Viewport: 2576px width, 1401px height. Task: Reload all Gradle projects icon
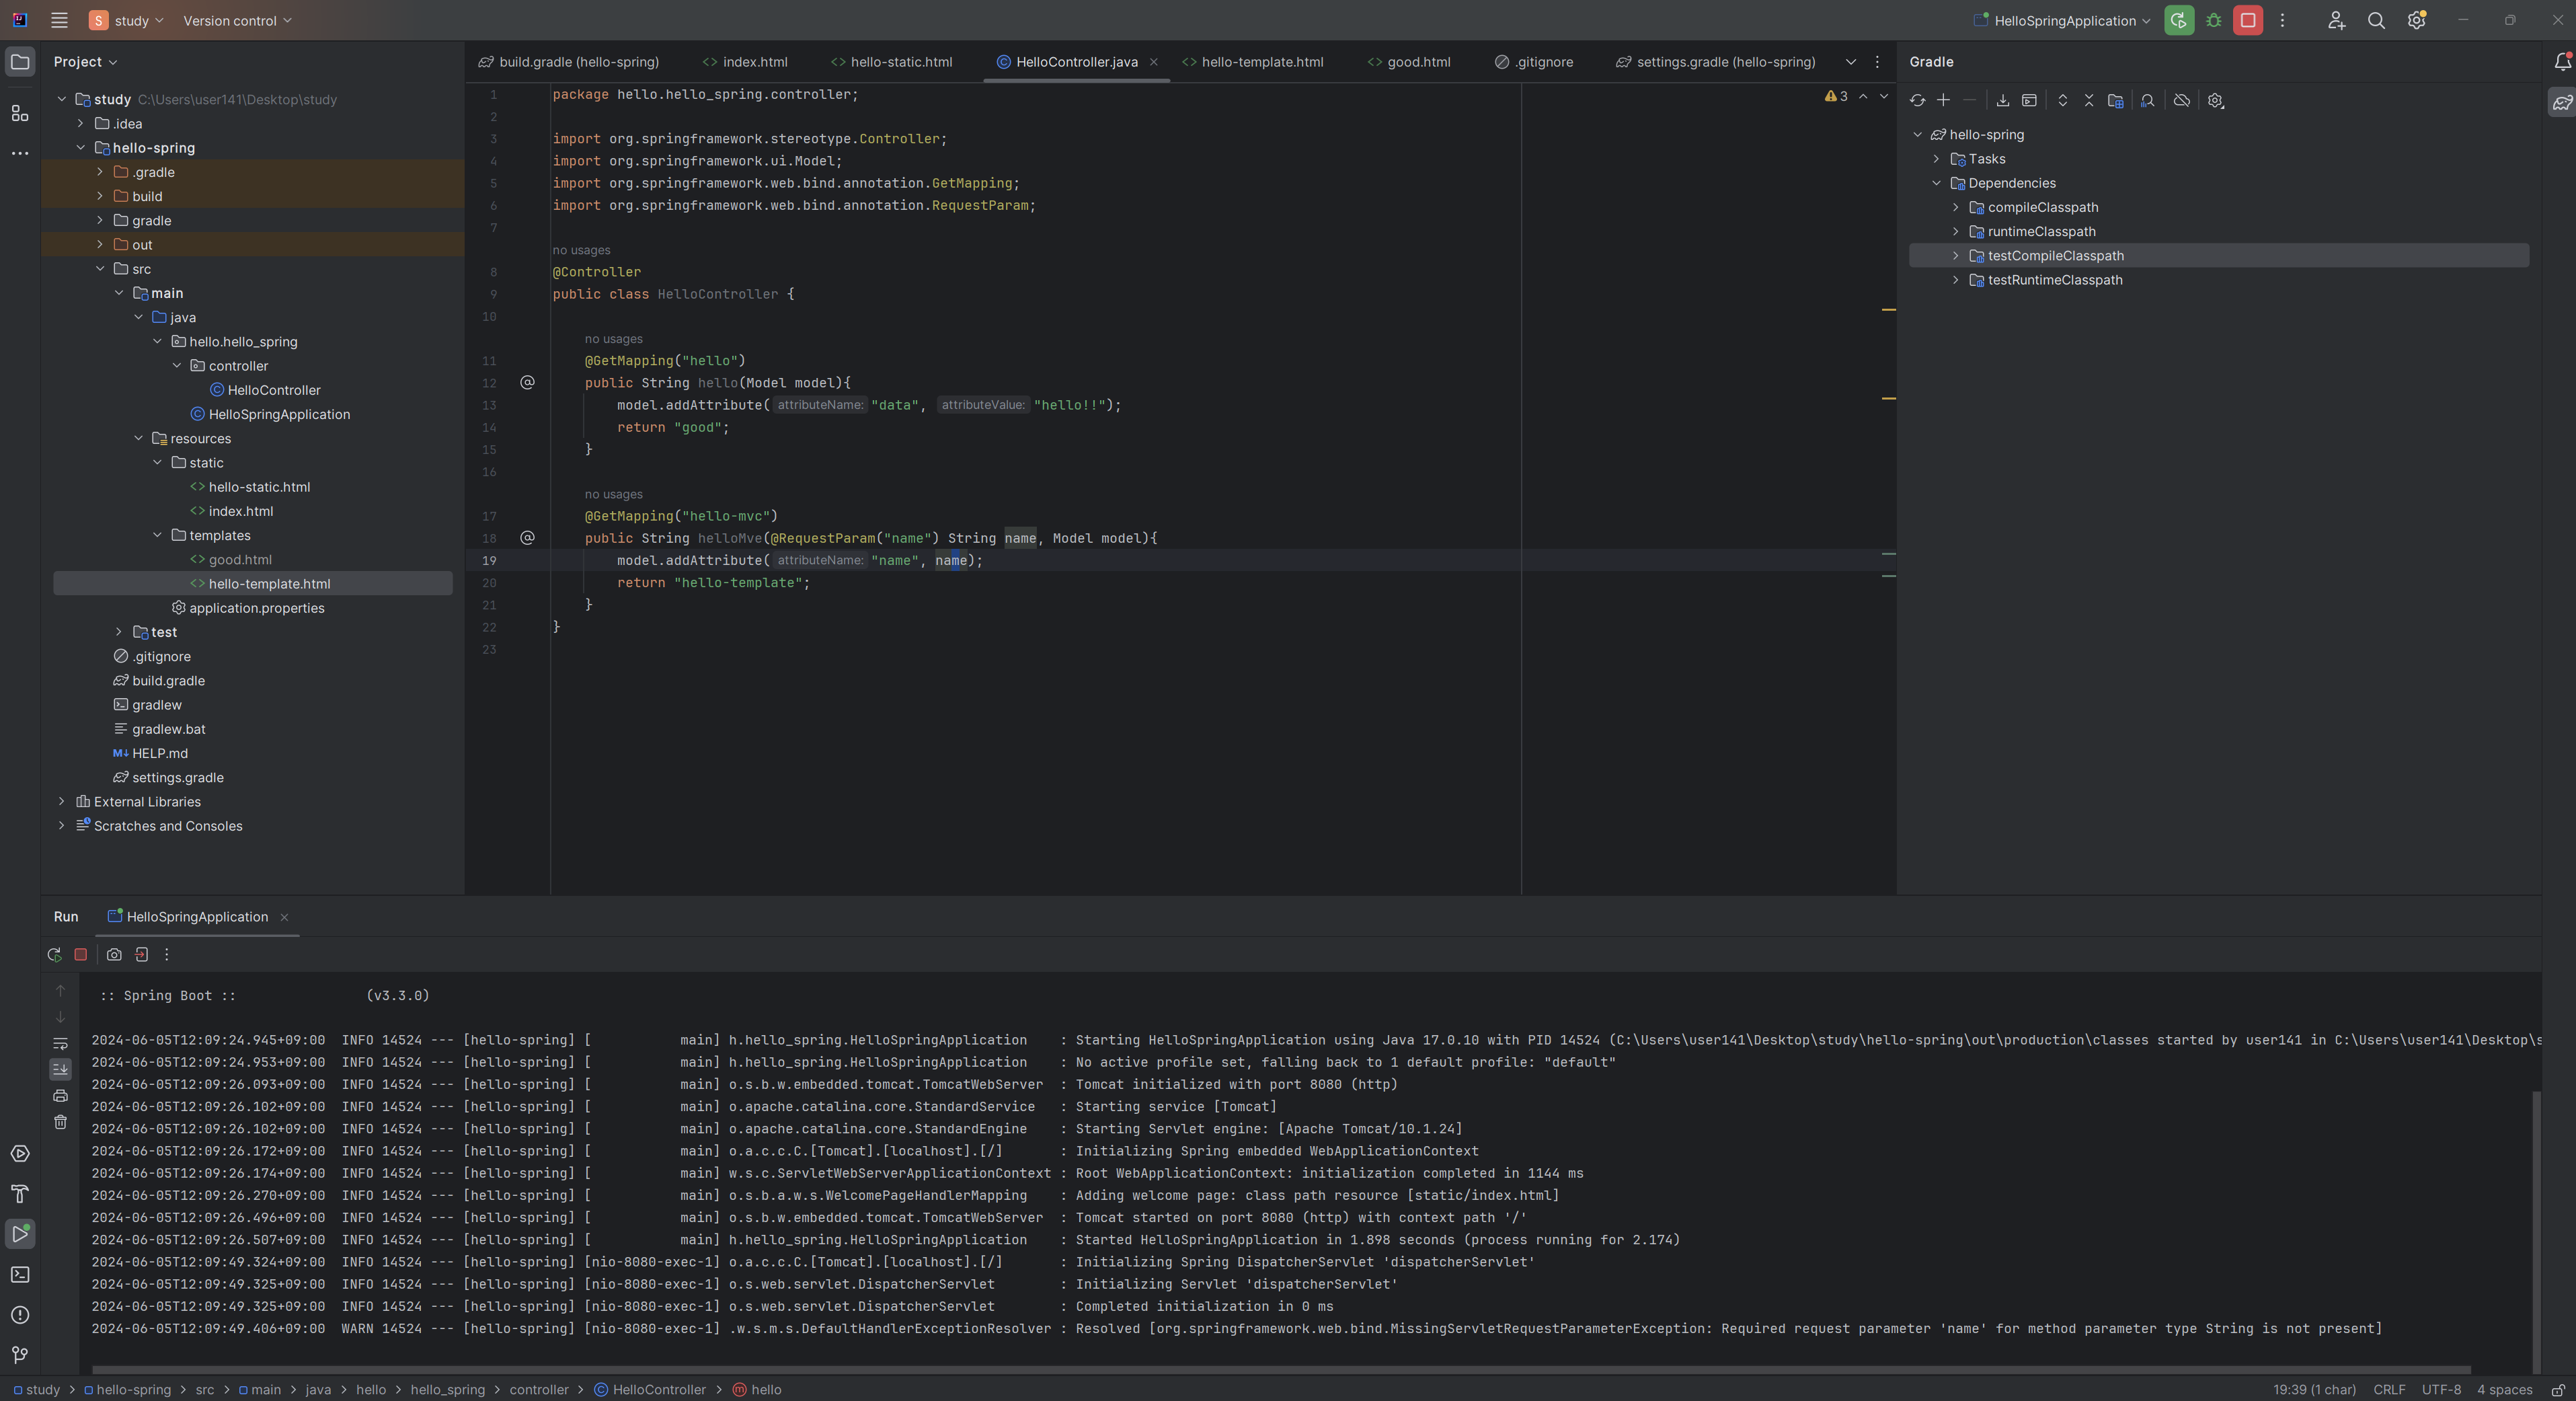(1916, 100)
